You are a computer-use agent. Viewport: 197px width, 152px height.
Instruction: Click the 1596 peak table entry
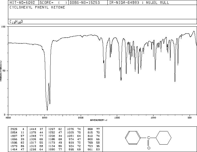14,143
